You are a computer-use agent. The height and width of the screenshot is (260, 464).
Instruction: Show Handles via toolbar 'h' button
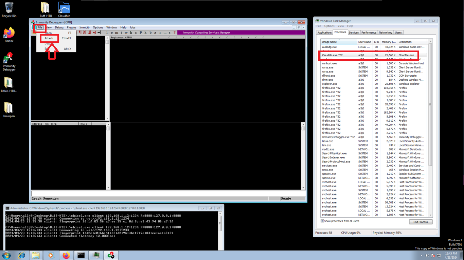pos(131,33)
